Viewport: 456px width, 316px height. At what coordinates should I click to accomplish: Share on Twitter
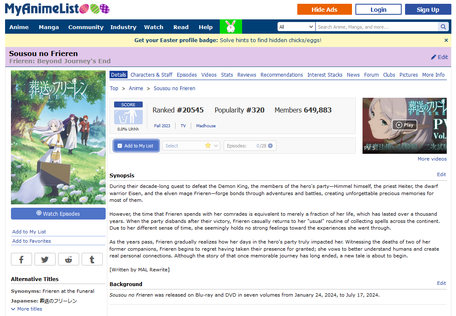[45, 259]
